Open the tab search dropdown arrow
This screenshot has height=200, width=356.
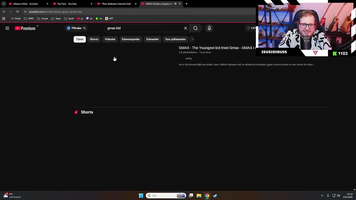[x=4, y=4]
